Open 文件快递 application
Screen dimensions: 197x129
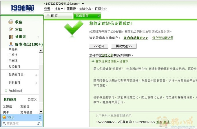[26, 112]
